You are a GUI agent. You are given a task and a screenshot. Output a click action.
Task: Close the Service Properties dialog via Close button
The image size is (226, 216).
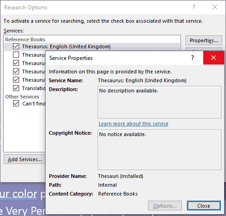[x=204, y=206]
